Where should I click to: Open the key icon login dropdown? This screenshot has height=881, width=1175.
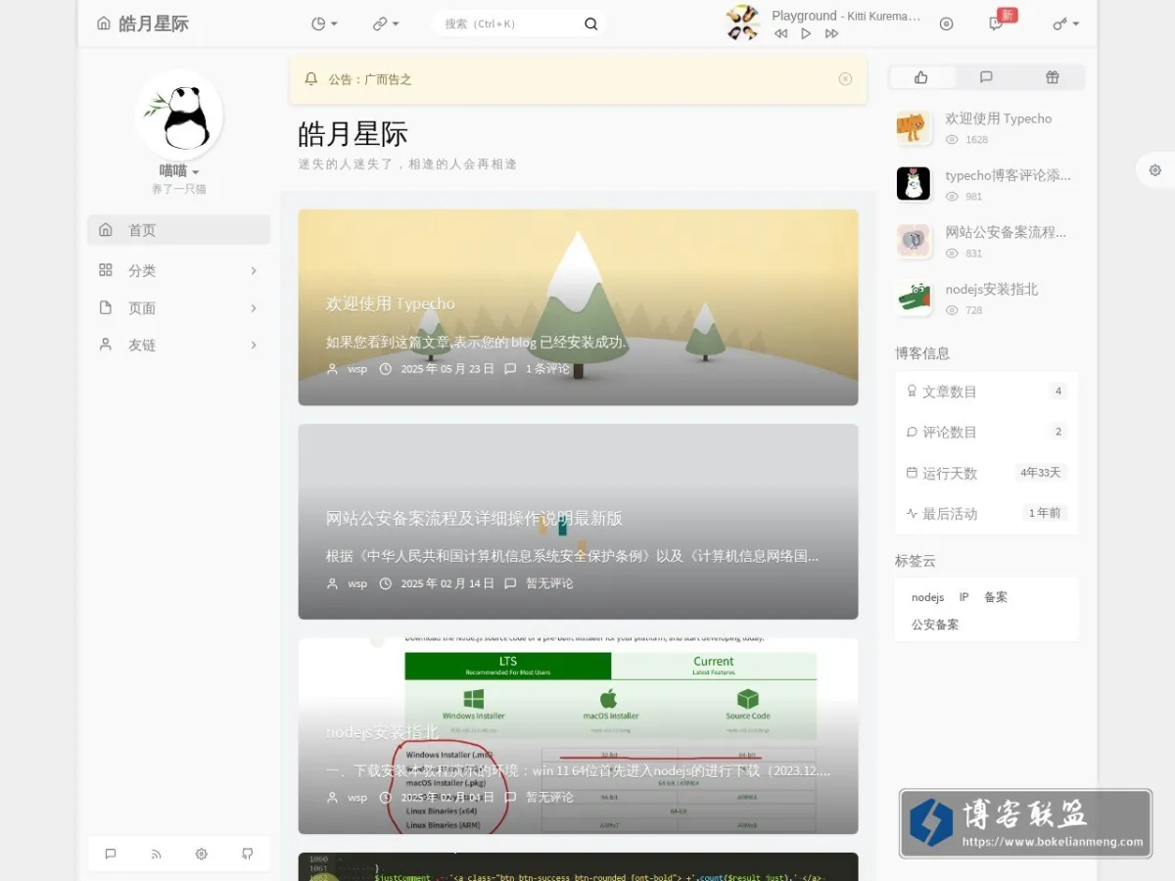1065,23
